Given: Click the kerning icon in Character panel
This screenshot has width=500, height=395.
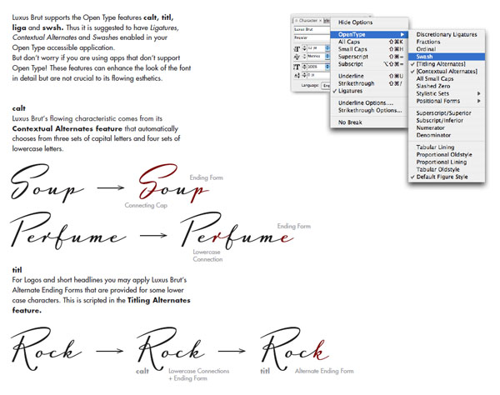Looking at the screenshot, I should pyautogui.click(x=297, y=57).
